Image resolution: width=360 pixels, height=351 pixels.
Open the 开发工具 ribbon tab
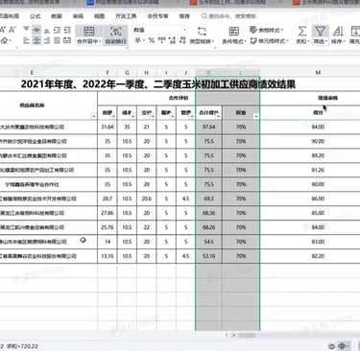pos(126,16)
